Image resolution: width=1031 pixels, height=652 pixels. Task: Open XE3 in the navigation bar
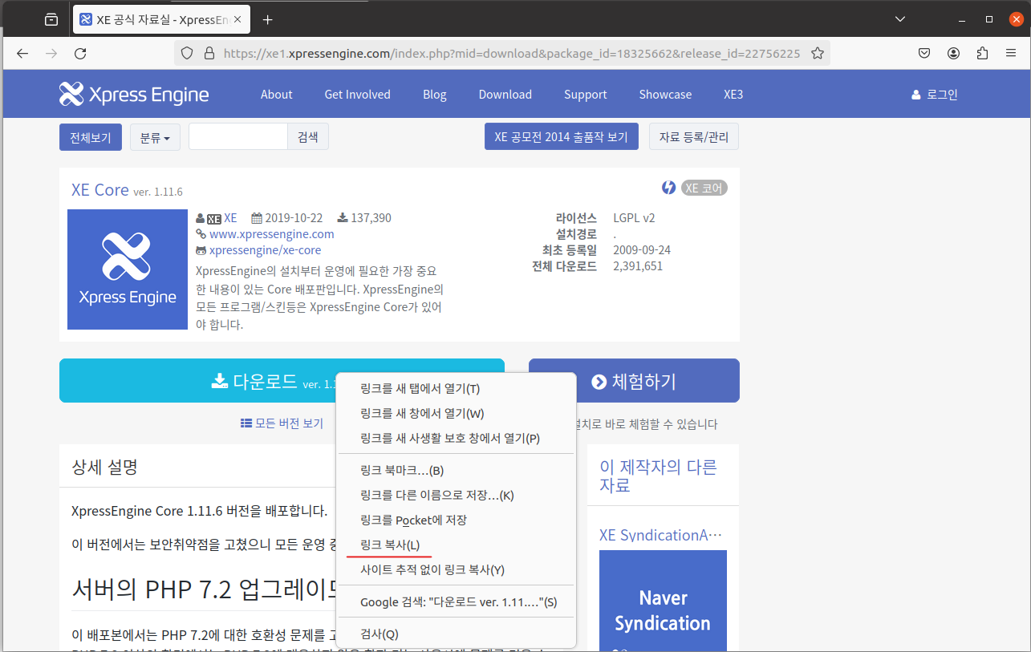coord(733,95)
